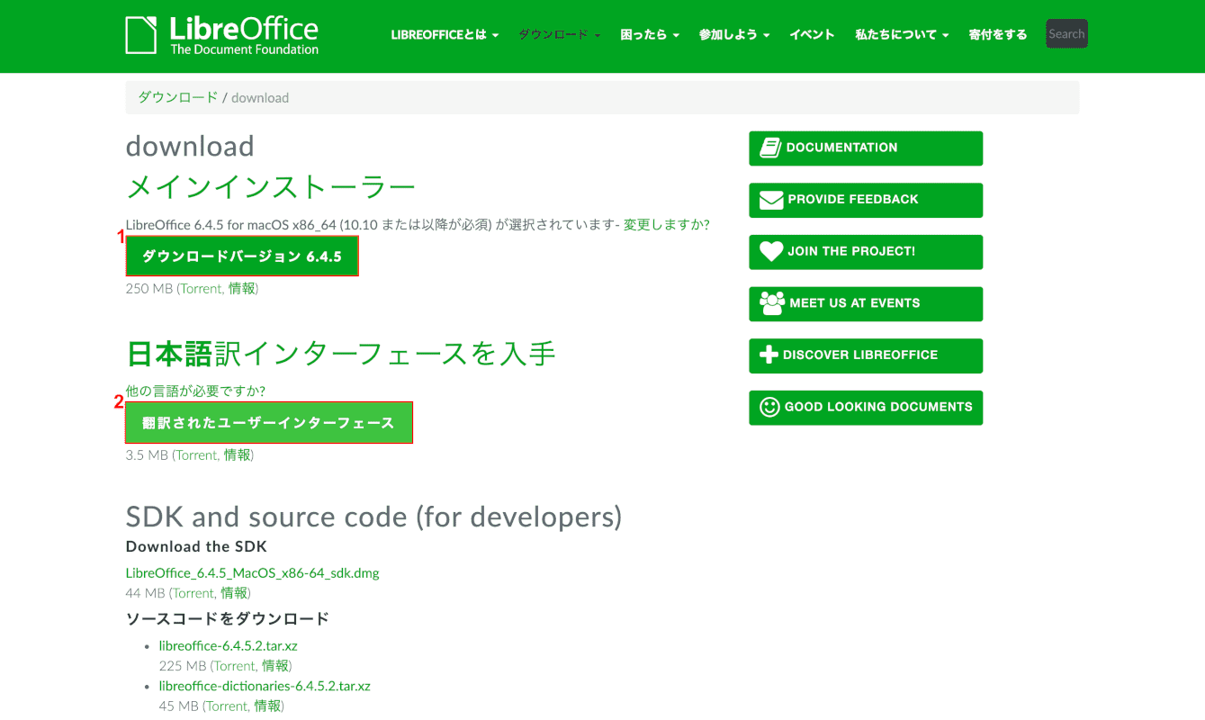Open 情報 link for 45 MB dictionaries

coord(267,706)
